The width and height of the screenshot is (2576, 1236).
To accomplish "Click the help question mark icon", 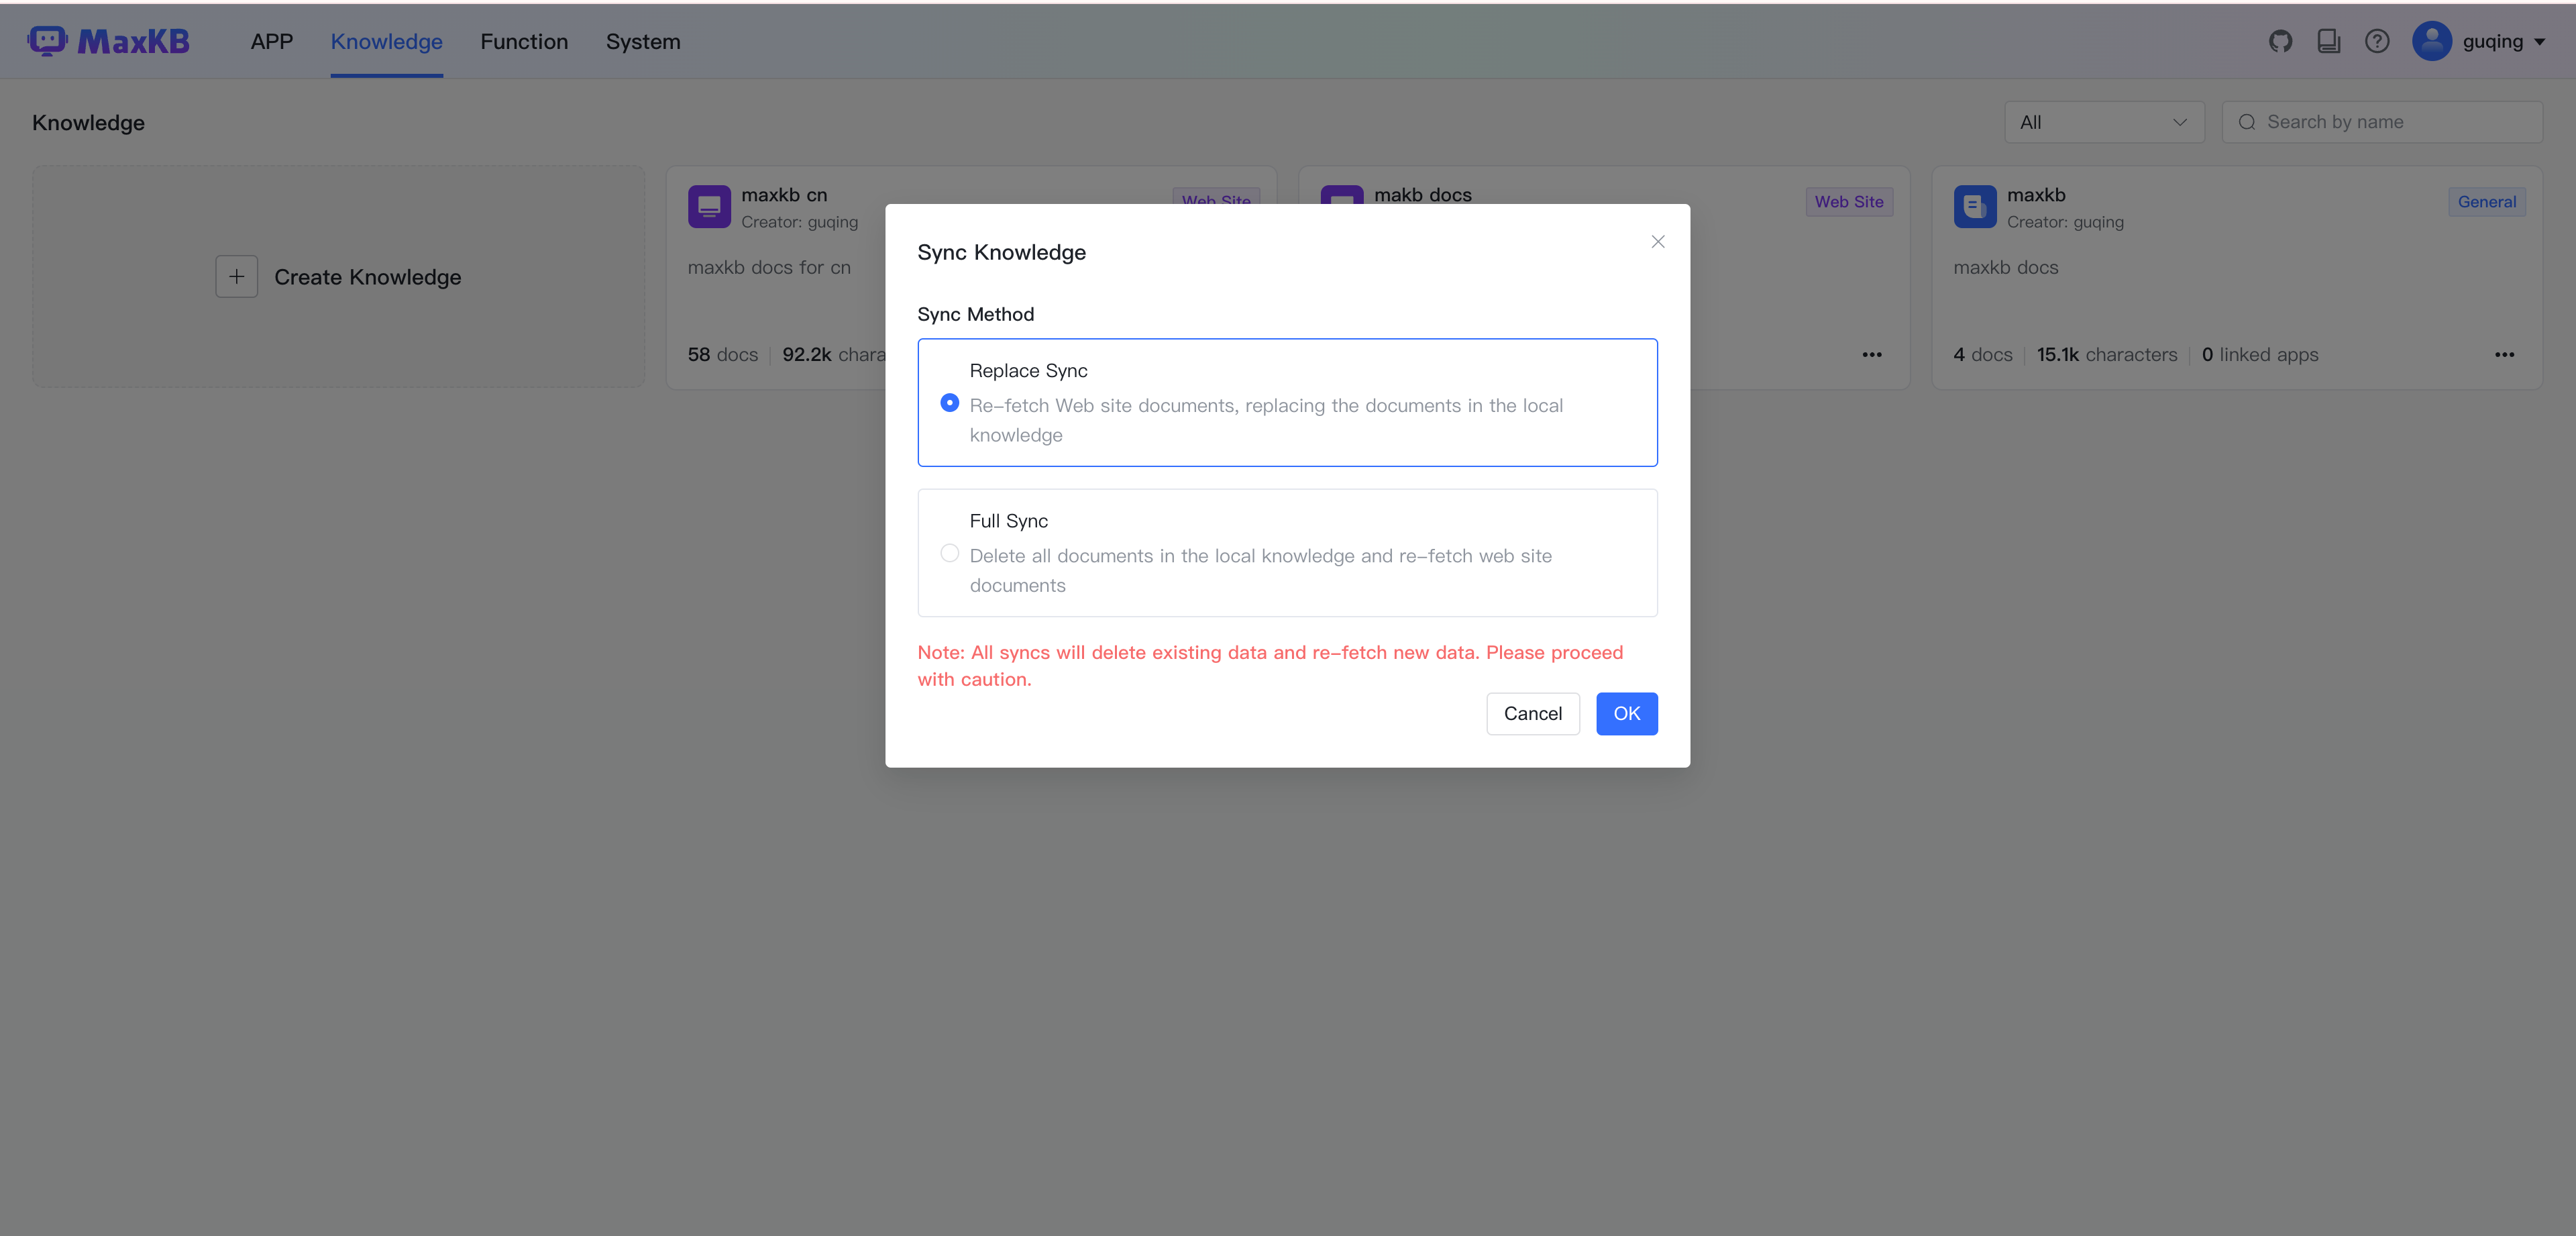I will [2377, 41].
